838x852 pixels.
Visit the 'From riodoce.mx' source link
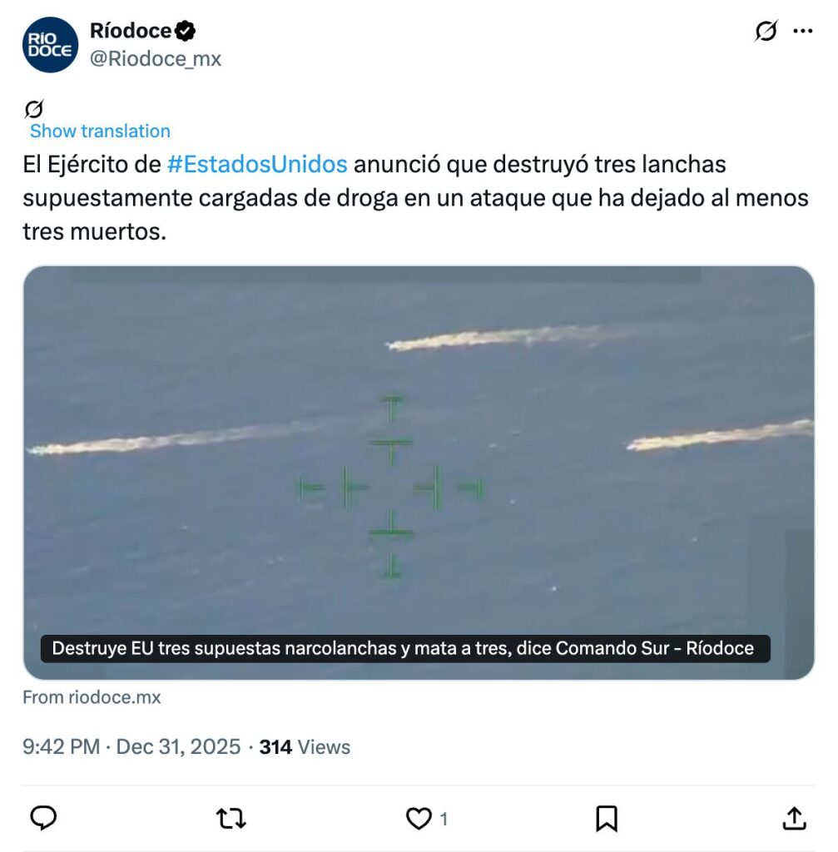click(92, 697)
